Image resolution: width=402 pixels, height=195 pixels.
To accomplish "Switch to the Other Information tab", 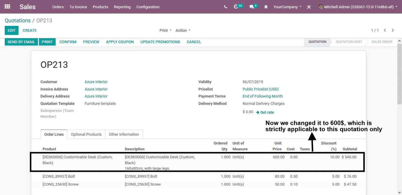I will coord(124,134).
